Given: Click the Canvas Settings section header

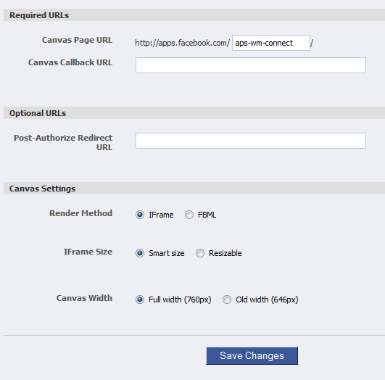Looking at the screenshot, I should (x=42, y=189).
